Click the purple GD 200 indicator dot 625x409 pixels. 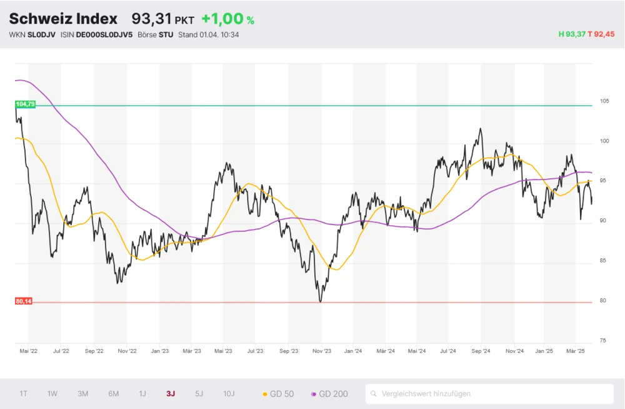click(x=314, y=393)
